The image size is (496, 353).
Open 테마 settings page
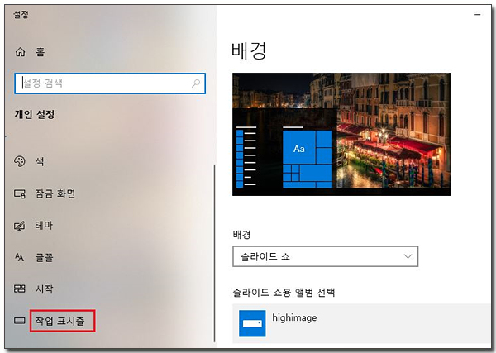(x=44, y=226)
